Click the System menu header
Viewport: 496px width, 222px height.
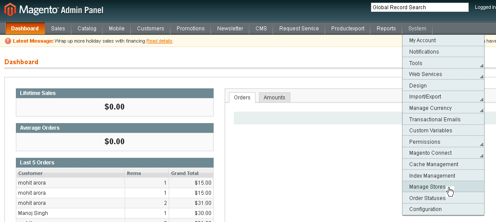point(417,29)
